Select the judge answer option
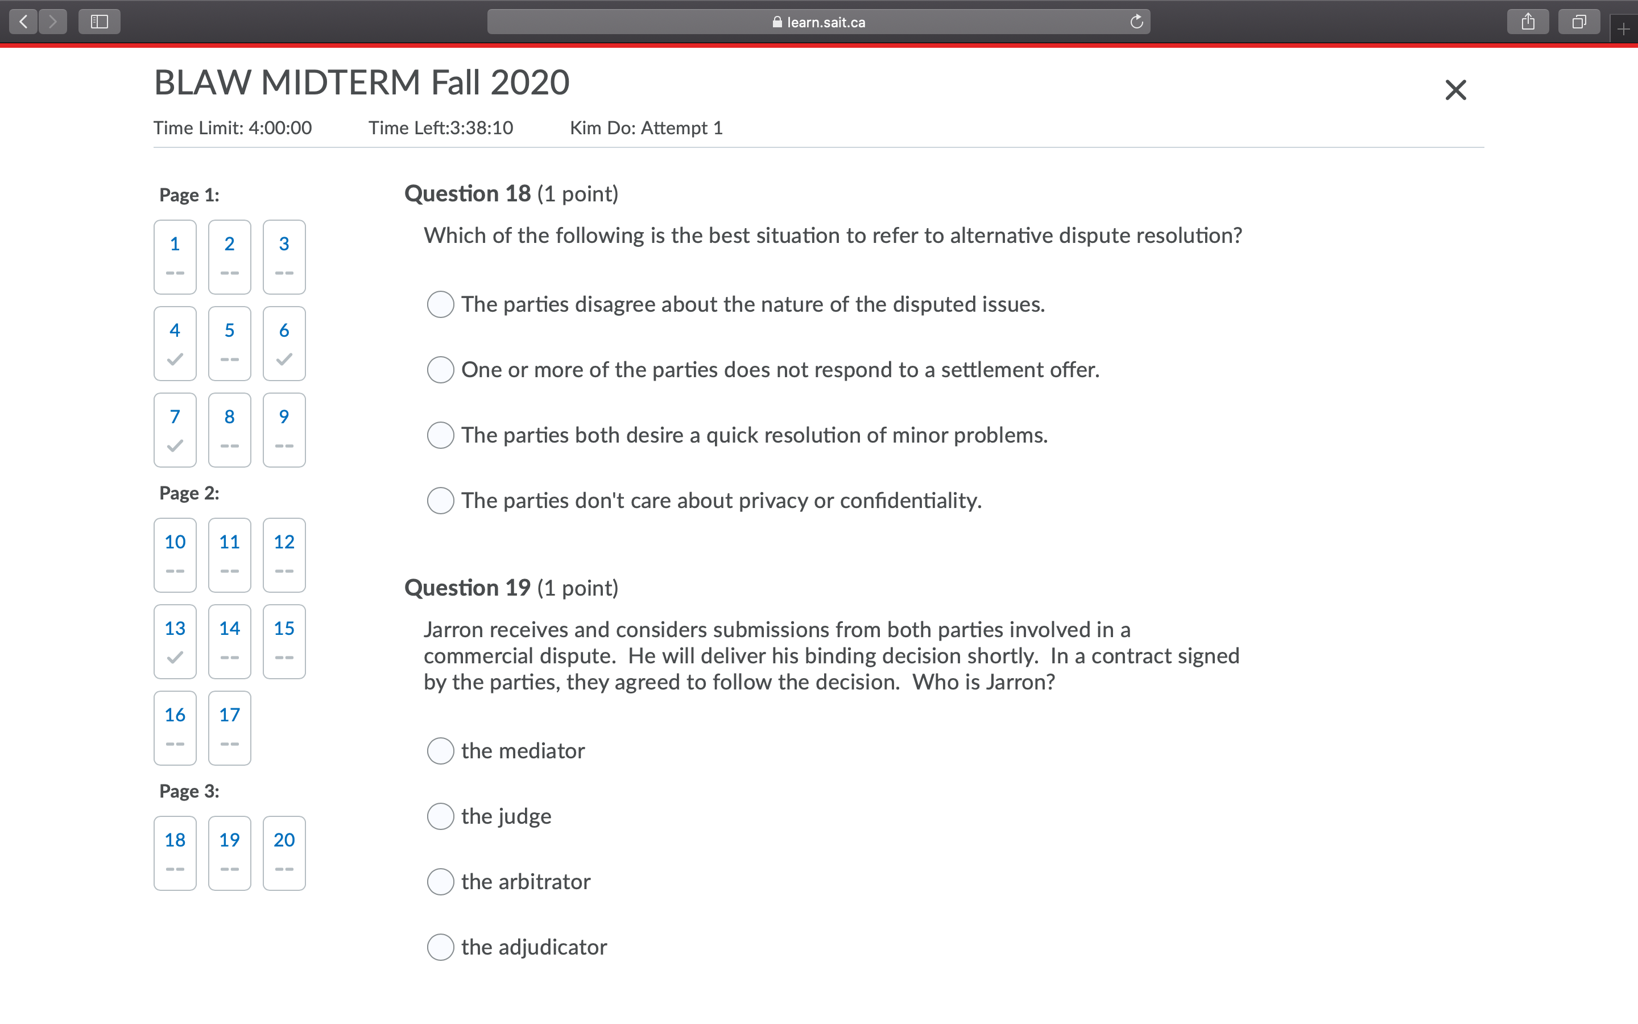Screen dimensions: 1638x1024 tap(441, 816)
